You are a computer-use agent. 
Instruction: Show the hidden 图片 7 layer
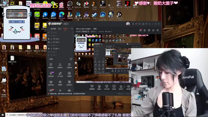[x=49, y=36]
